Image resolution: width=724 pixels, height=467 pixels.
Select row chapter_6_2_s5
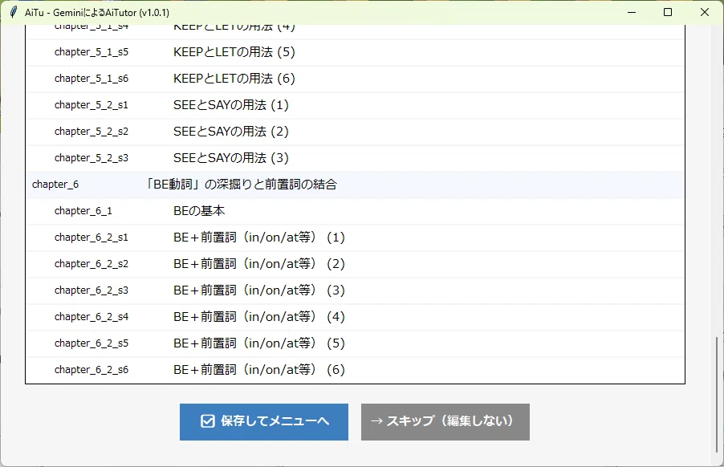point(355,343)
